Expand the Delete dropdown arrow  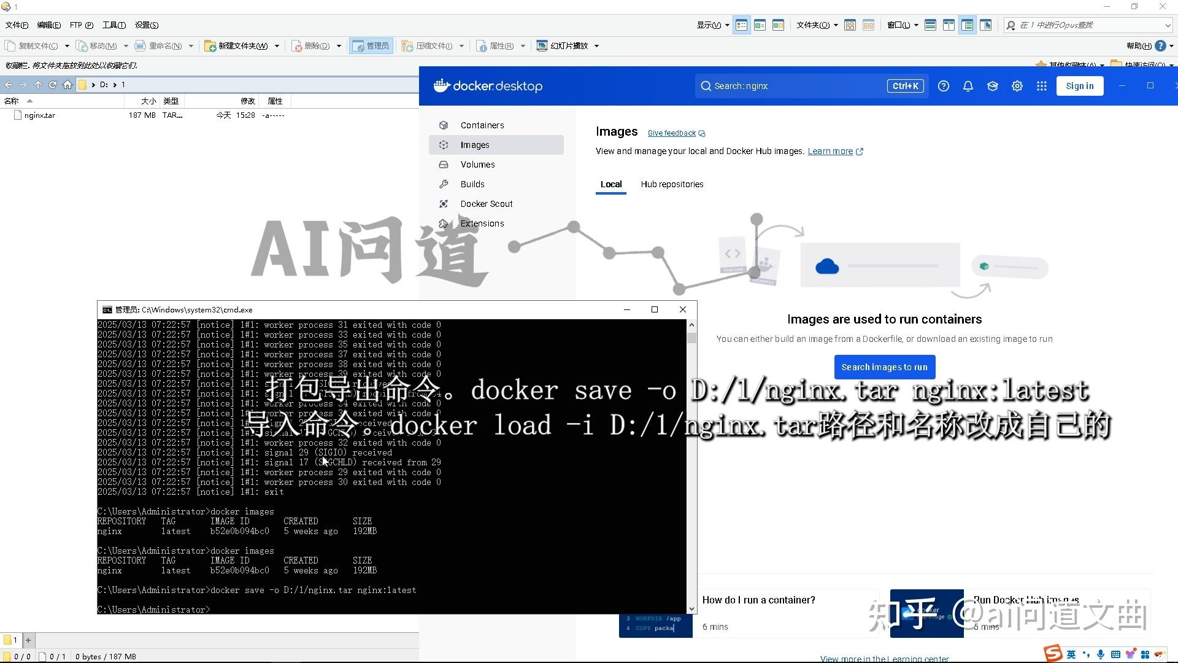(x=339, y=46)
